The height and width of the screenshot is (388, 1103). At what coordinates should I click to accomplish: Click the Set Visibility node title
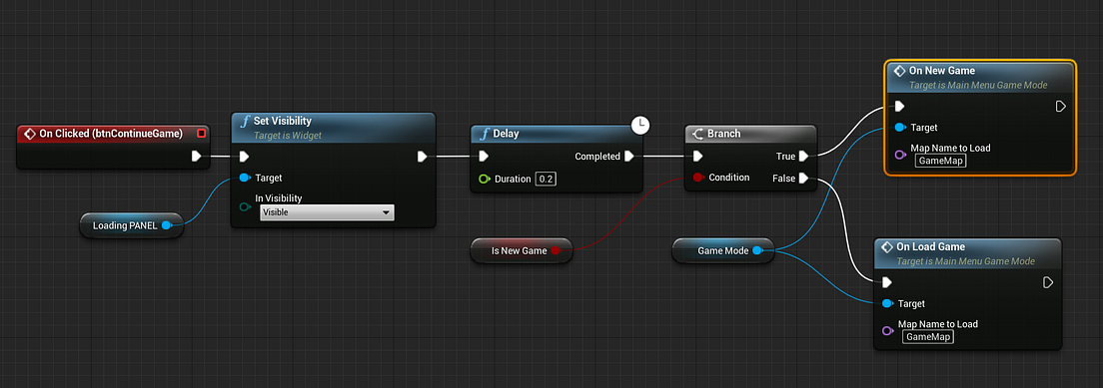(x=282, y=121)
